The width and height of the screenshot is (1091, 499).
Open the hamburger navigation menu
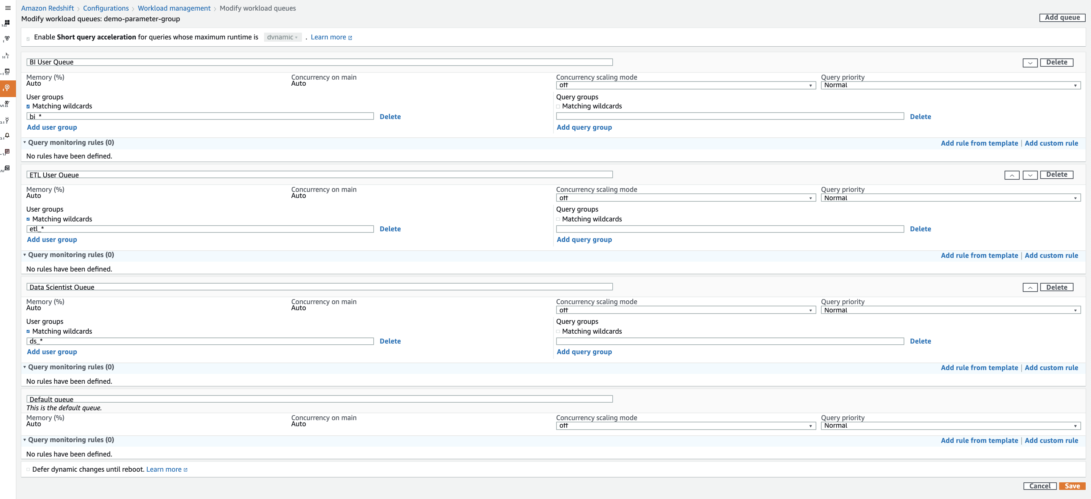(8, 8)
